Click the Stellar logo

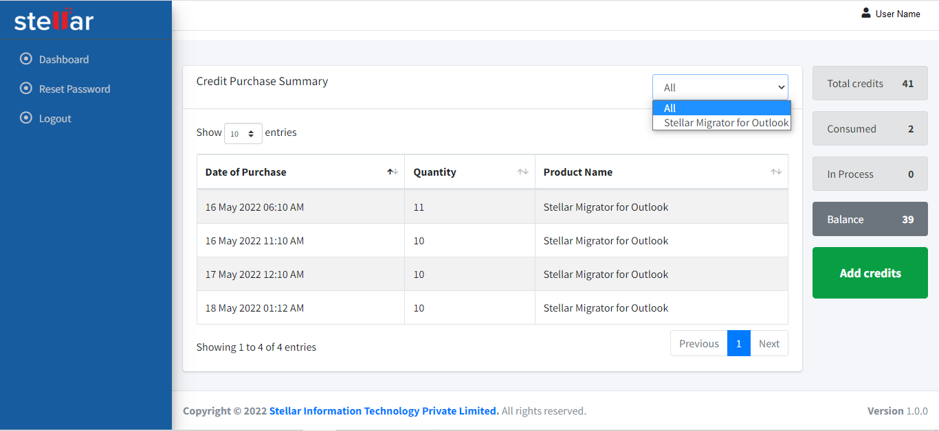click(x=54, y=19)
